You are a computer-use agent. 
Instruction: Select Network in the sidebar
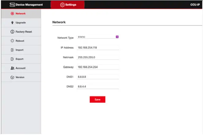(x=21, y=13)
